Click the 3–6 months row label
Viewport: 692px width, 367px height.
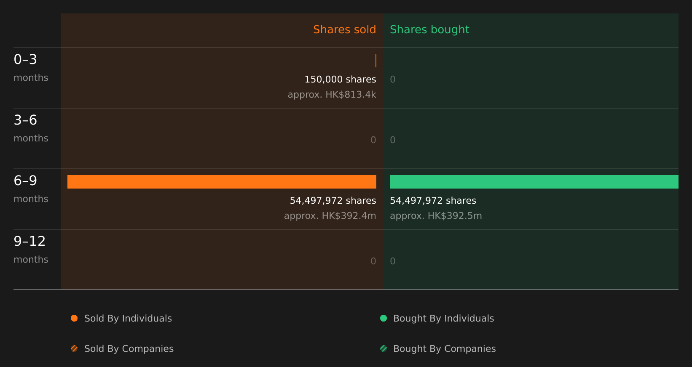point(31,128)
